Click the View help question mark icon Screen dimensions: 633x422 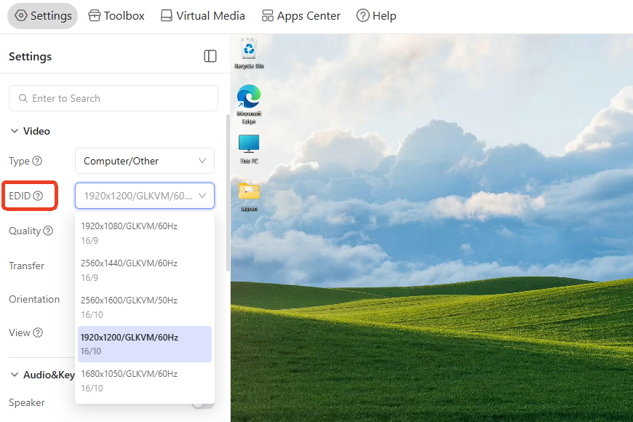click(38, 333)
